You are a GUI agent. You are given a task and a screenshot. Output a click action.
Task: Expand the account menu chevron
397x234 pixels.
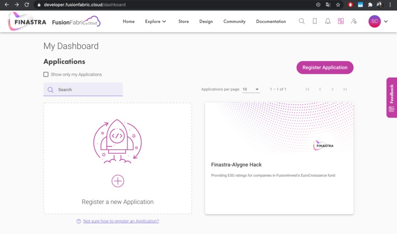click(x=386, y=22)
